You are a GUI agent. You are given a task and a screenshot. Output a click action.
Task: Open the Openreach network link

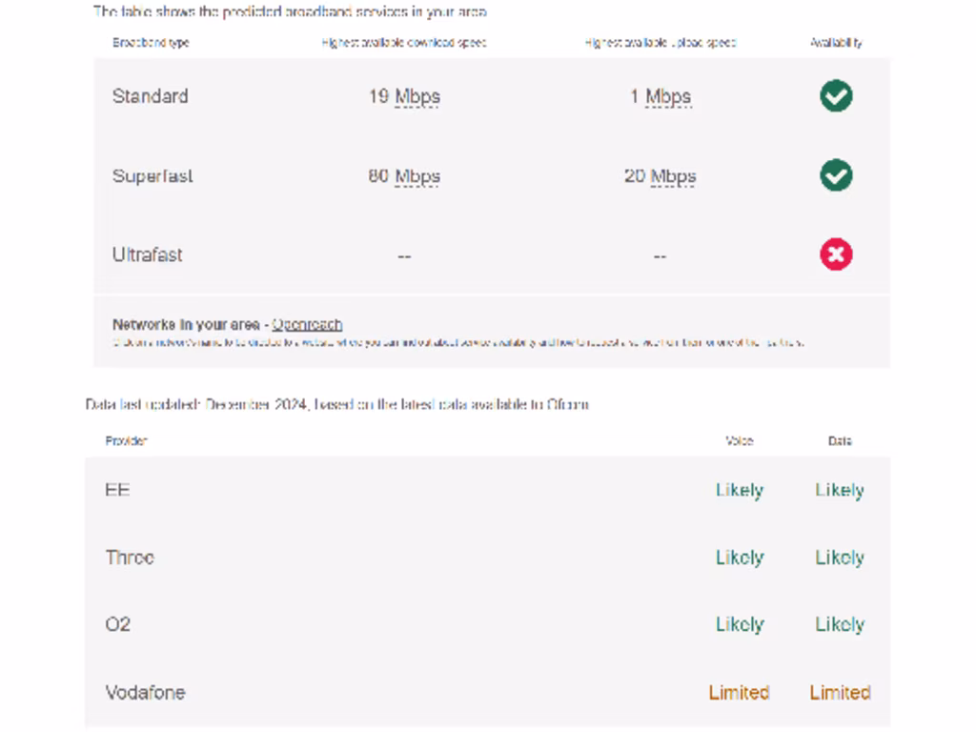(x=307, y=325)
